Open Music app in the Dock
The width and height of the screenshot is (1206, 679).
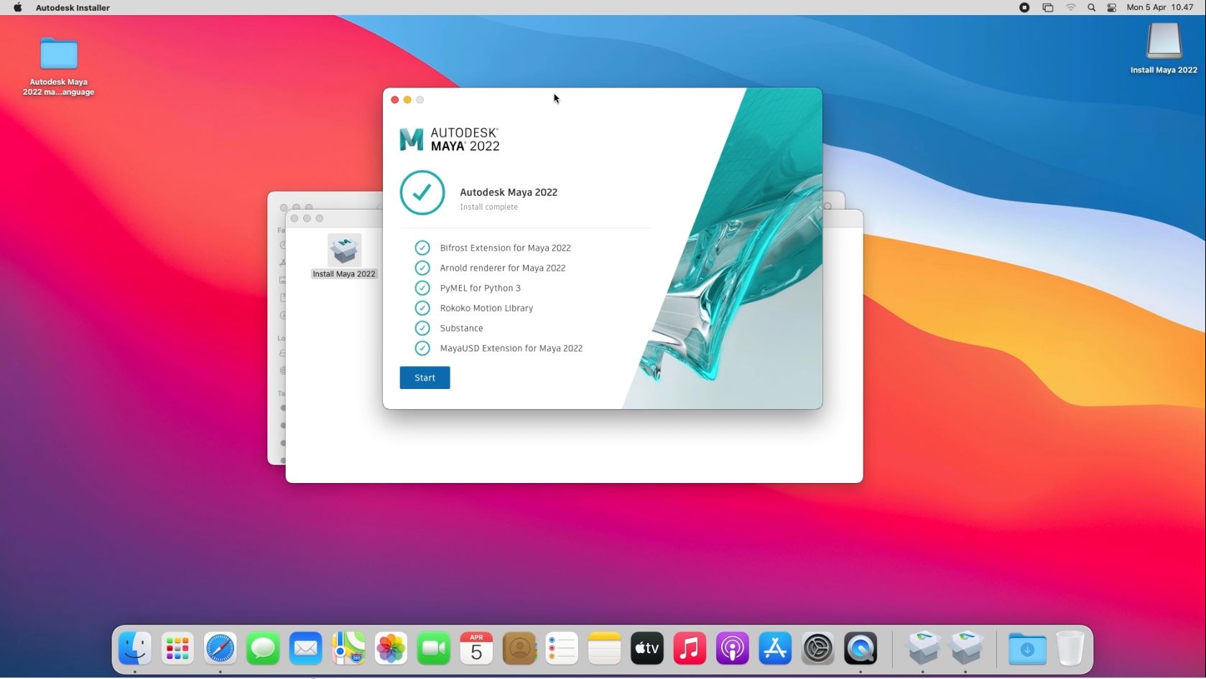(690, 649)
